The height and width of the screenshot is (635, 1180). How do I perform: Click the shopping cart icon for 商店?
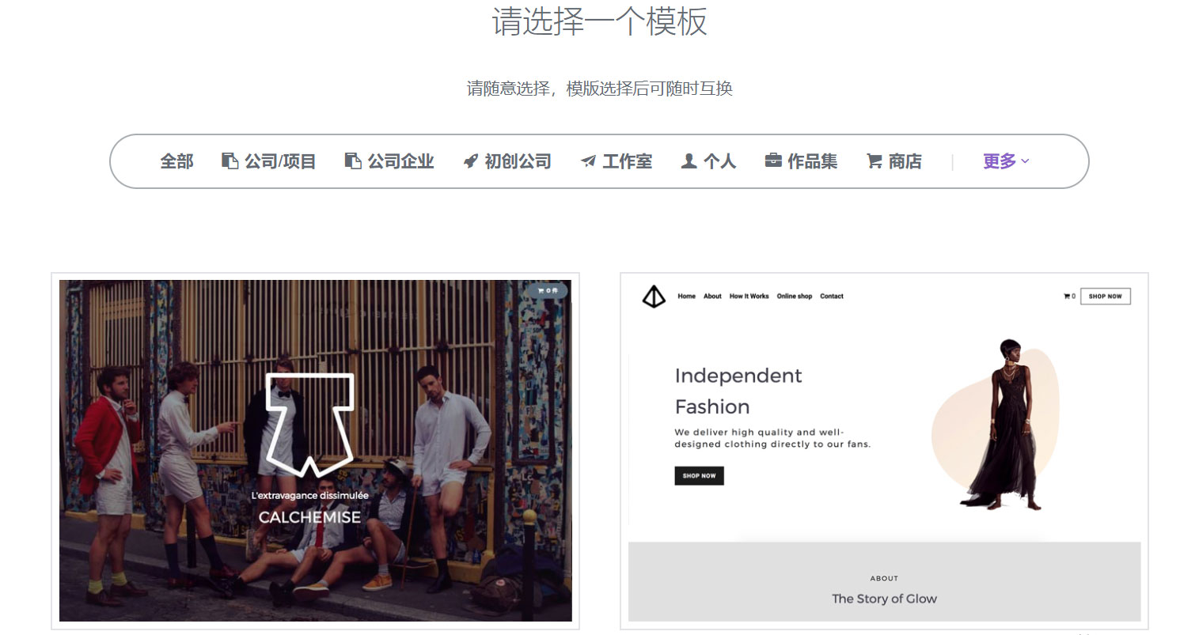coord(875,161)
